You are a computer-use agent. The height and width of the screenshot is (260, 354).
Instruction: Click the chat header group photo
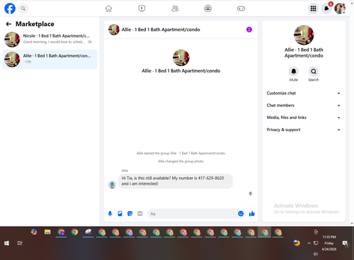(114, 30)
